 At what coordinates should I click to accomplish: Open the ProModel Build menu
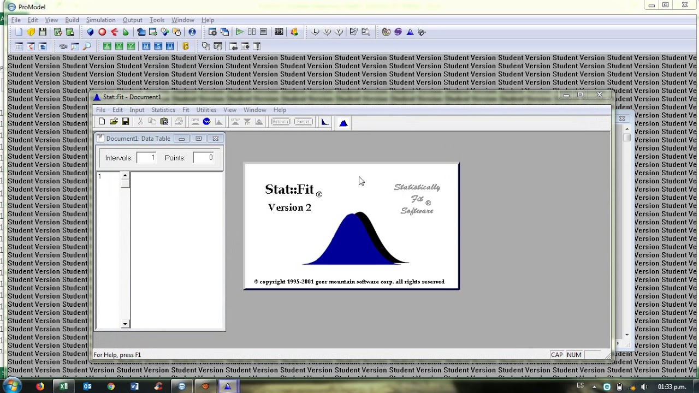(72, 20)
